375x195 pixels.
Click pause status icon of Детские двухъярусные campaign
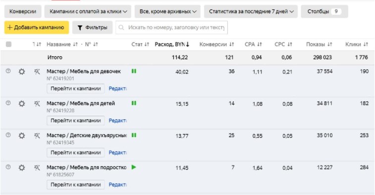[x=134, y=135]
